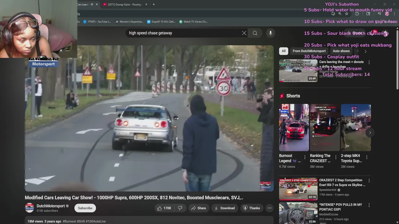Click the #100AutoLive hashtag

click(96, 222)
